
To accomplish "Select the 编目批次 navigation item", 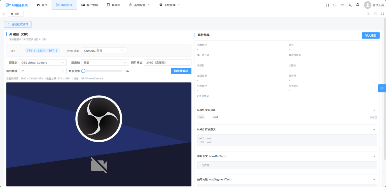I will click(64, 5).
